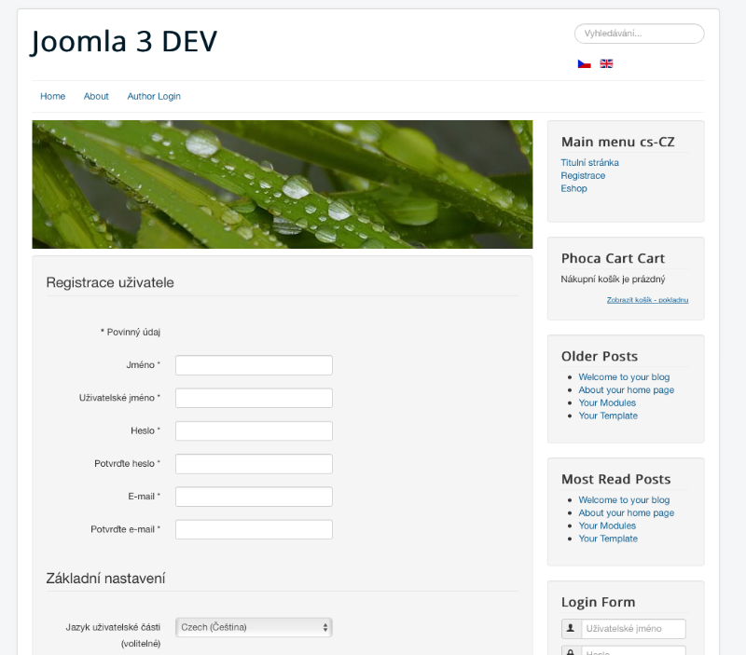Select the E-mail input field

click(x=254, y=497)
